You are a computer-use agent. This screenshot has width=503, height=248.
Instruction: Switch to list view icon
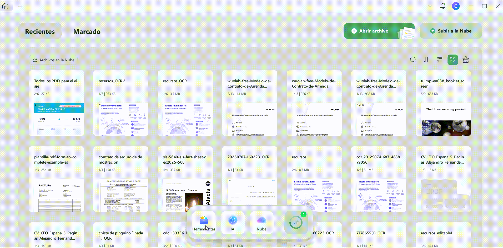[x=440, y=60]
